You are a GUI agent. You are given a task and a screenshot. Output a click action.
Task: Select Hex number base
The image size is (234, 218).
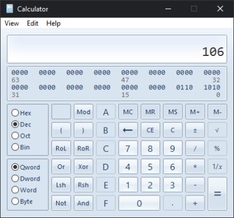pyautogui.click(x=21, y=113)
